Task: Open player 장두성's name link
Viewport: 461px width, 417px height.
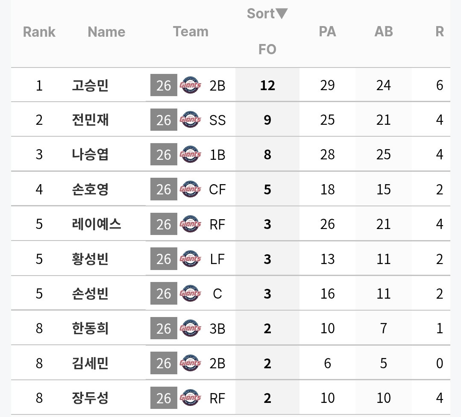Action: click(90, 398)
